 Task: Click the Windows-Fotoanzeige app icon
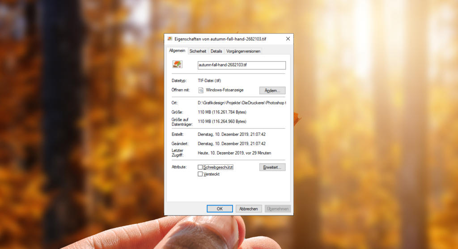tap(201, 90)
